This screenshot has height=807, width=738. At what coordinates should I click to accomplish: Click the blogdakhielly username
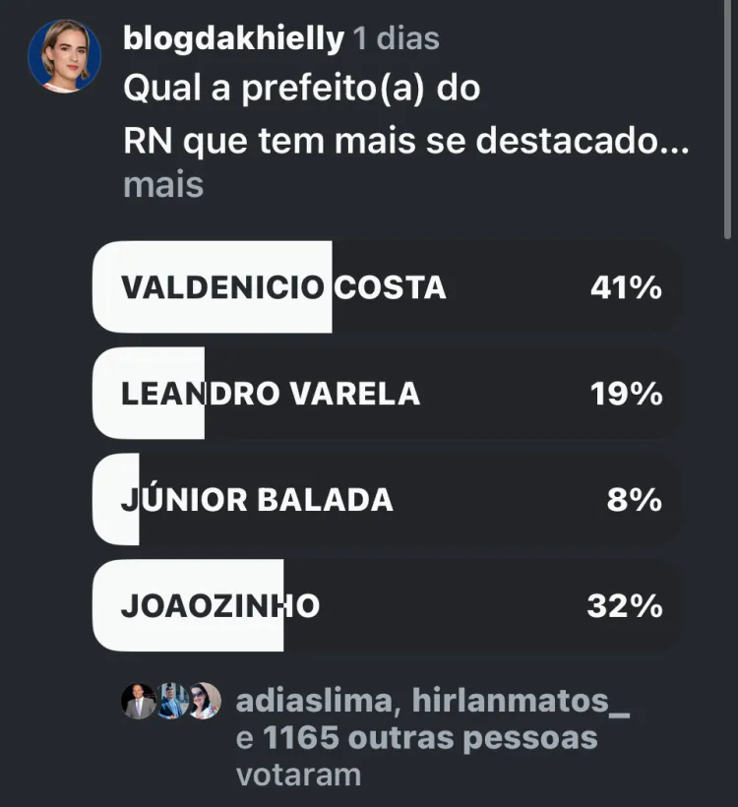(x=233, y=38)
